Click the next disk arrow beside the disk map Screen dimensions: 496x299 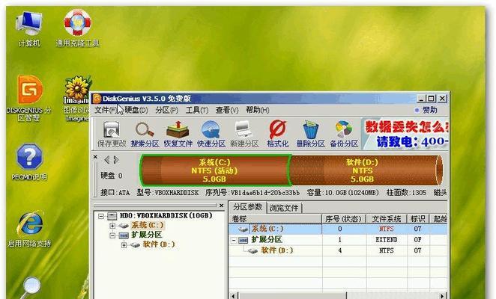[x=116, y=160]
